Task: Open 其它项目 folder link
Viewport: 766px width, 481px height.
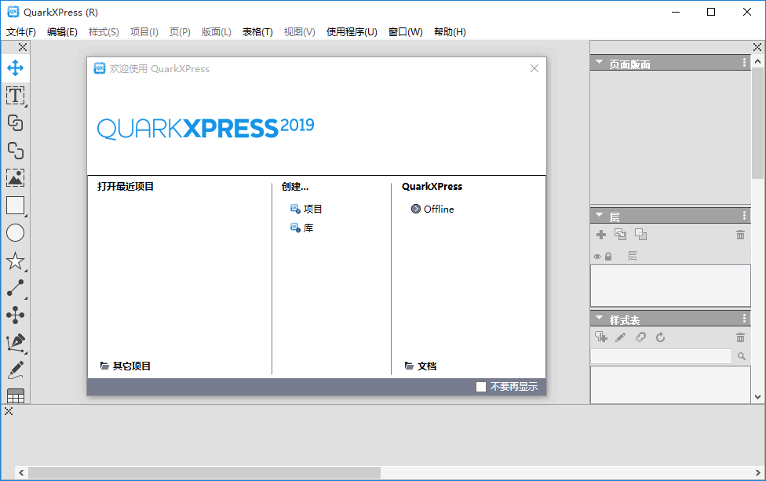Action: (x=126, y=366)
